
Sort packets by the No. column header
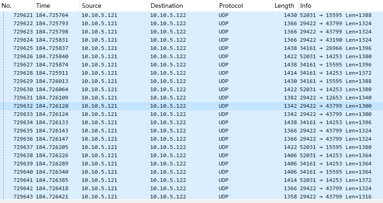(x=6, y=6)
